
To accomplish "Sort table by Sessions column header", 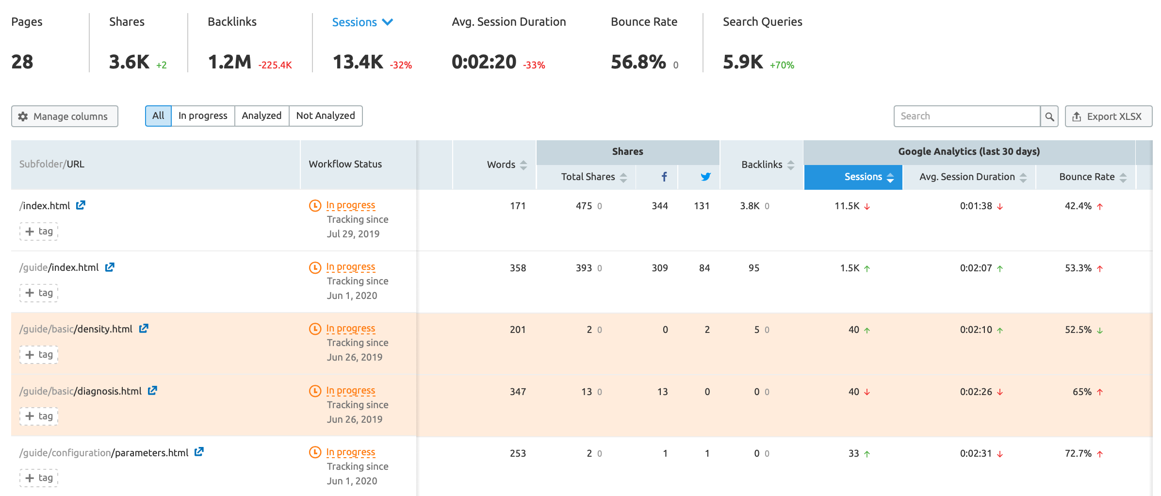I will point(863,177).
